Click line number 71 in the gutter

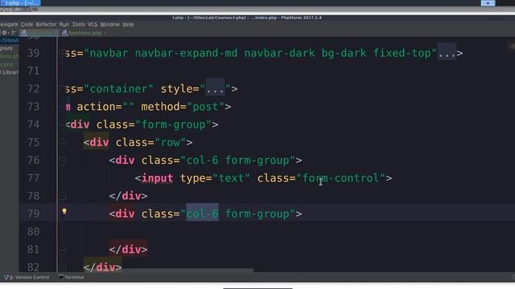point(33,71)
